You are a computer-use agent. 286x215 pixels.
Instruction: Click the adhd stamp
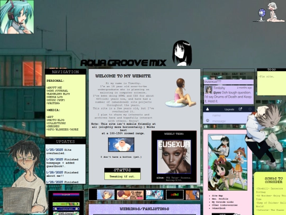click(x=175, y=195)
